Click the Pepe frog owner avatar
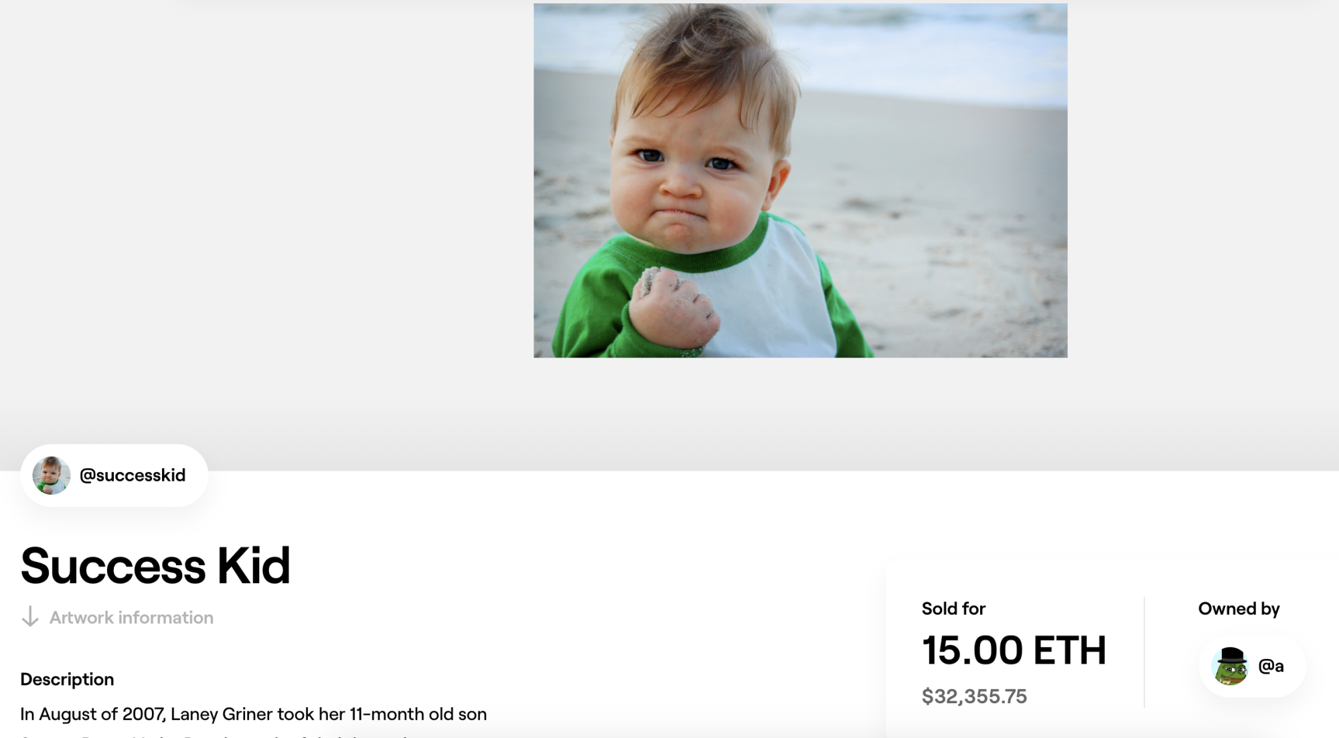The height and width of the screenshot is (738, 1339). pyautogui.click(x=1231, y=666)
